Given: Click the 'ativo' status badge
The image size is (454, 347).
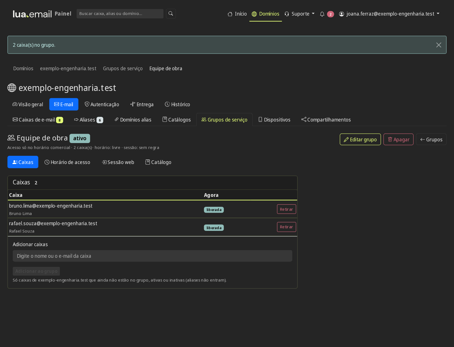Looking at the screenshot, I should [x=80, y=139].
